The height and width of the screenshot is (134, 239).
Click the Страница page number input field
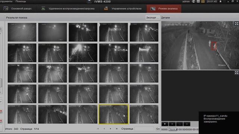144,129
